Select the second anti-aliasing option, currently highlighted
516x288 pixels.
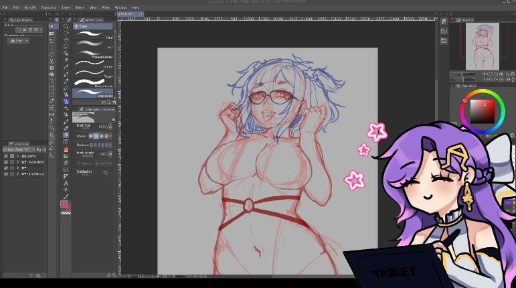(96, 136)
